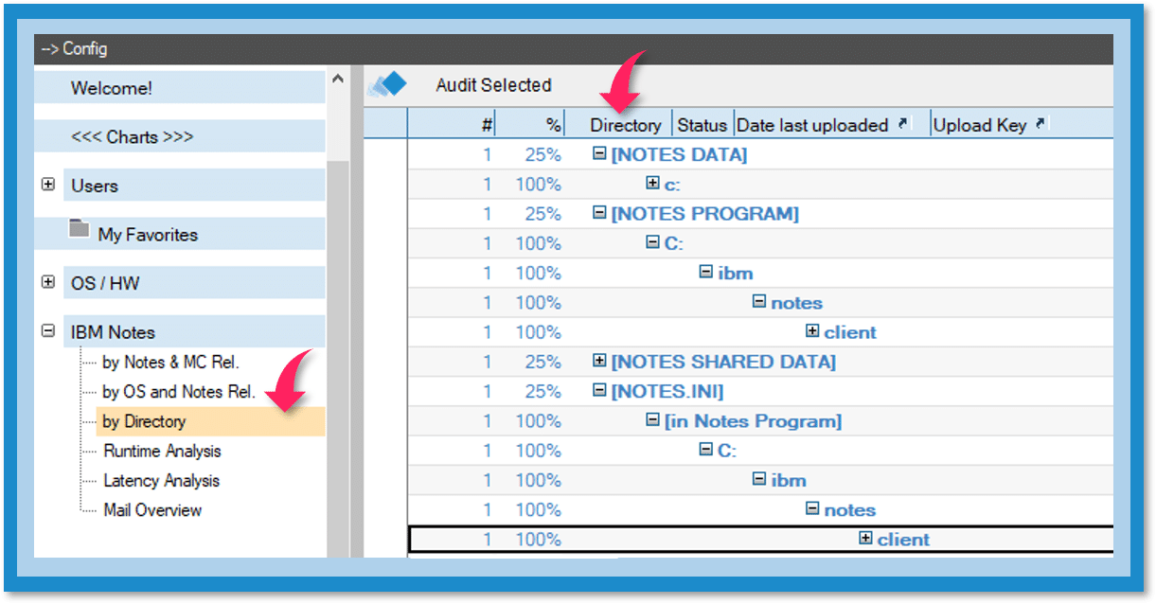Select the Runtime Analysis view
Screen dimensions: 1156x604
(162, 451)
